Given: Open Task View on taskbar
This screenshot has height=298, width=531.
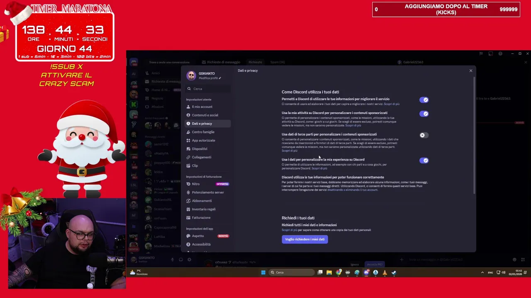Looking at the screenshot, I should pyautogui.click(x=320, y=272).
